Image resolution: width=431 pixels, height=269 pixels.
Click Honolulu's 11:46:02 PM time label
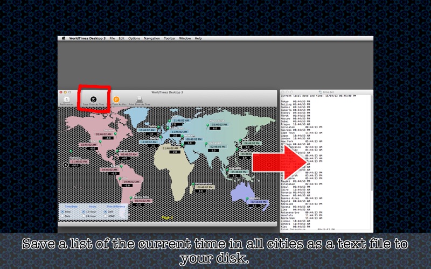pyautogui.click(x=79, y=162)
